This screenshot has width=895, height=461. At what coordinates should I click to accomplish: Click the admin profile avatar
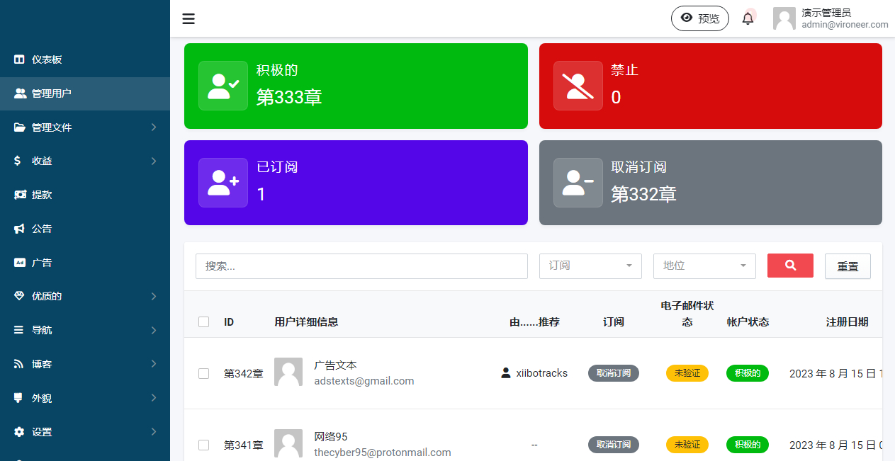click(x=784, y=18)
